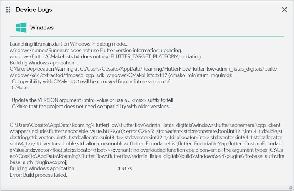Click the teal underline beneath Windows tab
294x191 pixels.
tap(147, 36)
